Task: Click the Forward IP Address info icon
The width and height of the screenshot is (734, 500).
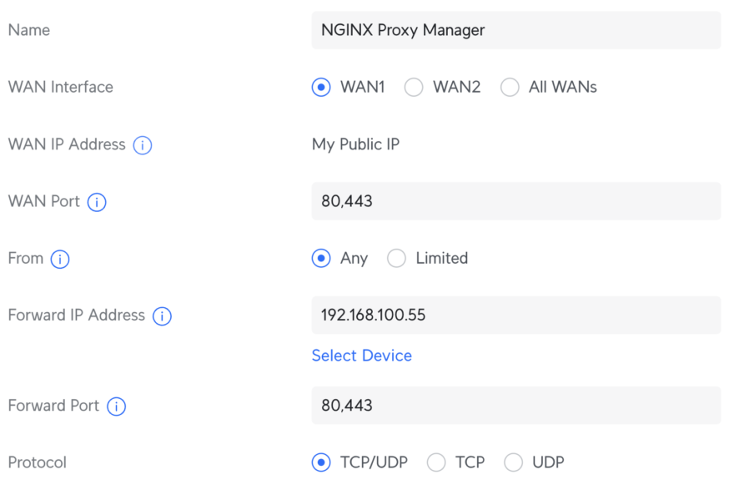Action: (163, 316)
